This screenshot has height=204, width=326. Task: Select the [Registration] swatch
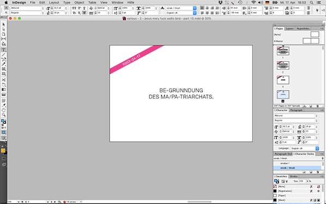[x=297, y=191]
